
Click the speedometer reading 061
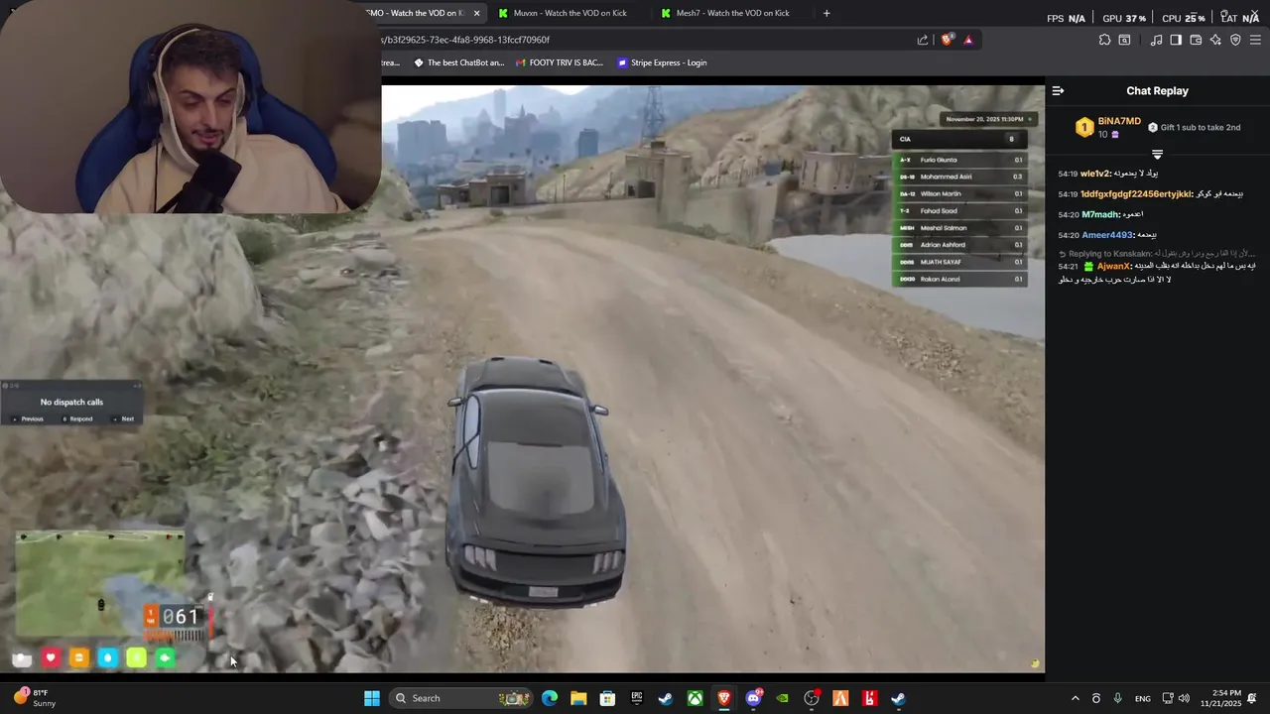pos(180,617)
